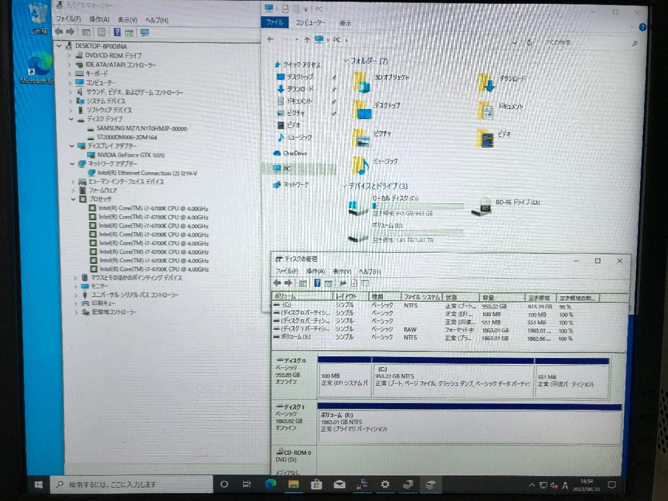Select ネットワーク in Explorer sidebar
Image resolution: width=668 pixels, height=501 pixels.
[x=296, y=184]
